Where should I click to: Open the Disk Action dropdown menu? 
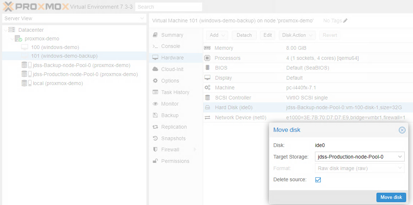[297, 35]
